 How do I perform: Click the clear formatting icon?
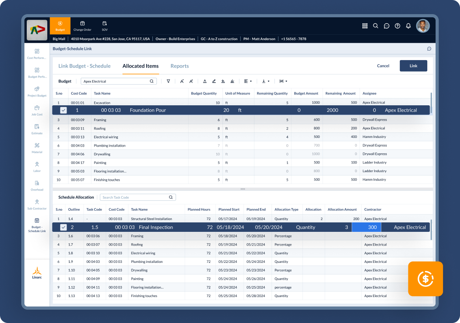232,81
